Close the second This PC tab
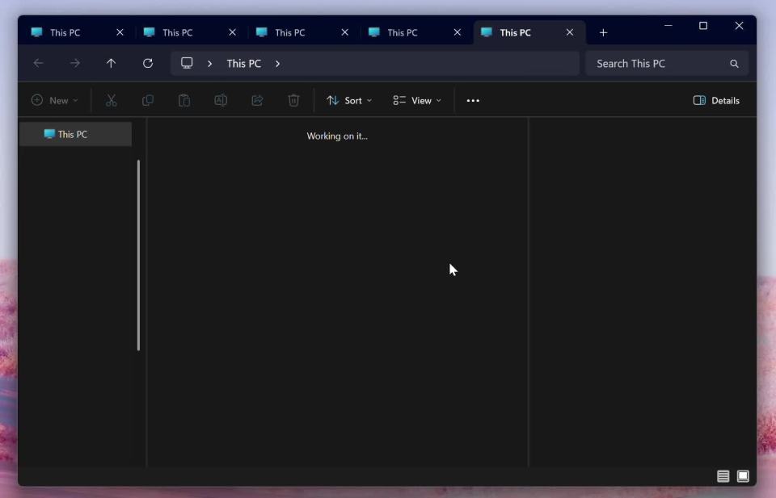This screenshot has width=776, height=498. pos(232,32)
